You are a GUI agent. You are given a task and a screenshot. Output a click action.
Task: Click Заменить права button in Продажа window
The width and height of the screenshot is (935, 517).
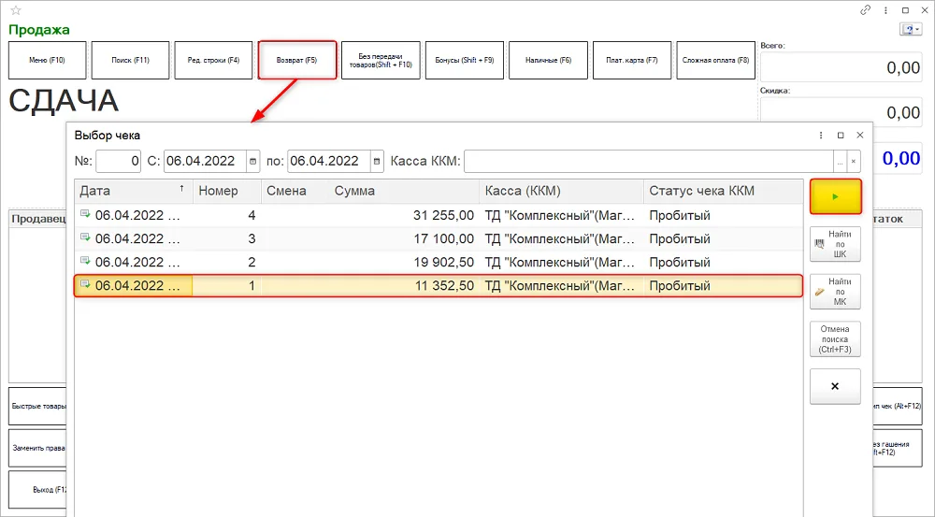[37, 448]
